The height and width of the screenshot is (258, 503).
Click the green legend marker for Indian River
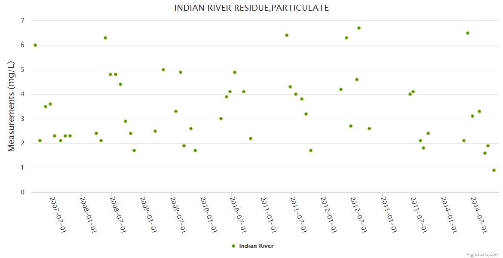click(233, 246)
